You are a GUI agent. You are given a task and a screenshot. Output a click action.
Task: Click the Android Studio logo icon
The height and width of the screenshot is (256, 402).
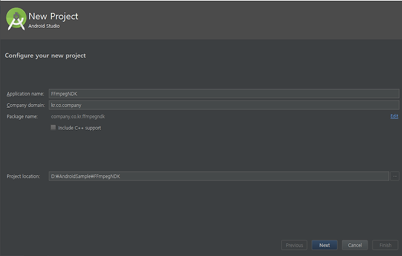(x=16, y=19)
